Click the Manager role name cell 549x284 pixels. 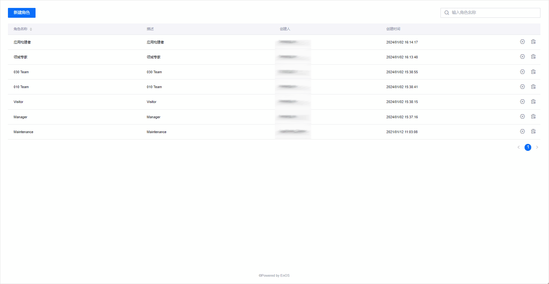click(x=20, y=117)
